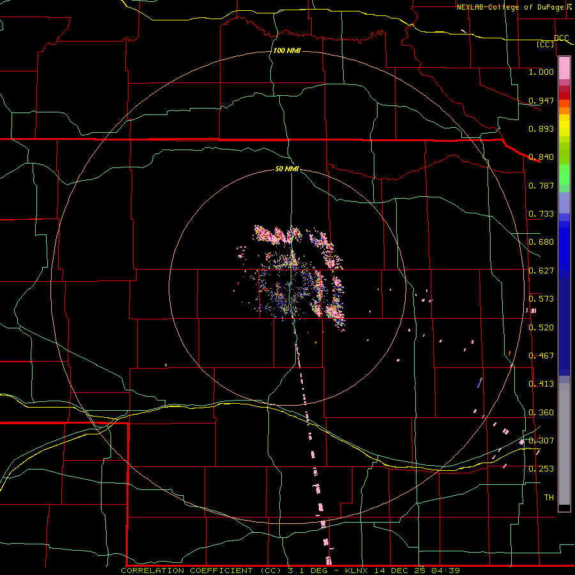Screen dimensions: 575x575
Task: Click the 0.413 legend label
Action: pos(541,384)
